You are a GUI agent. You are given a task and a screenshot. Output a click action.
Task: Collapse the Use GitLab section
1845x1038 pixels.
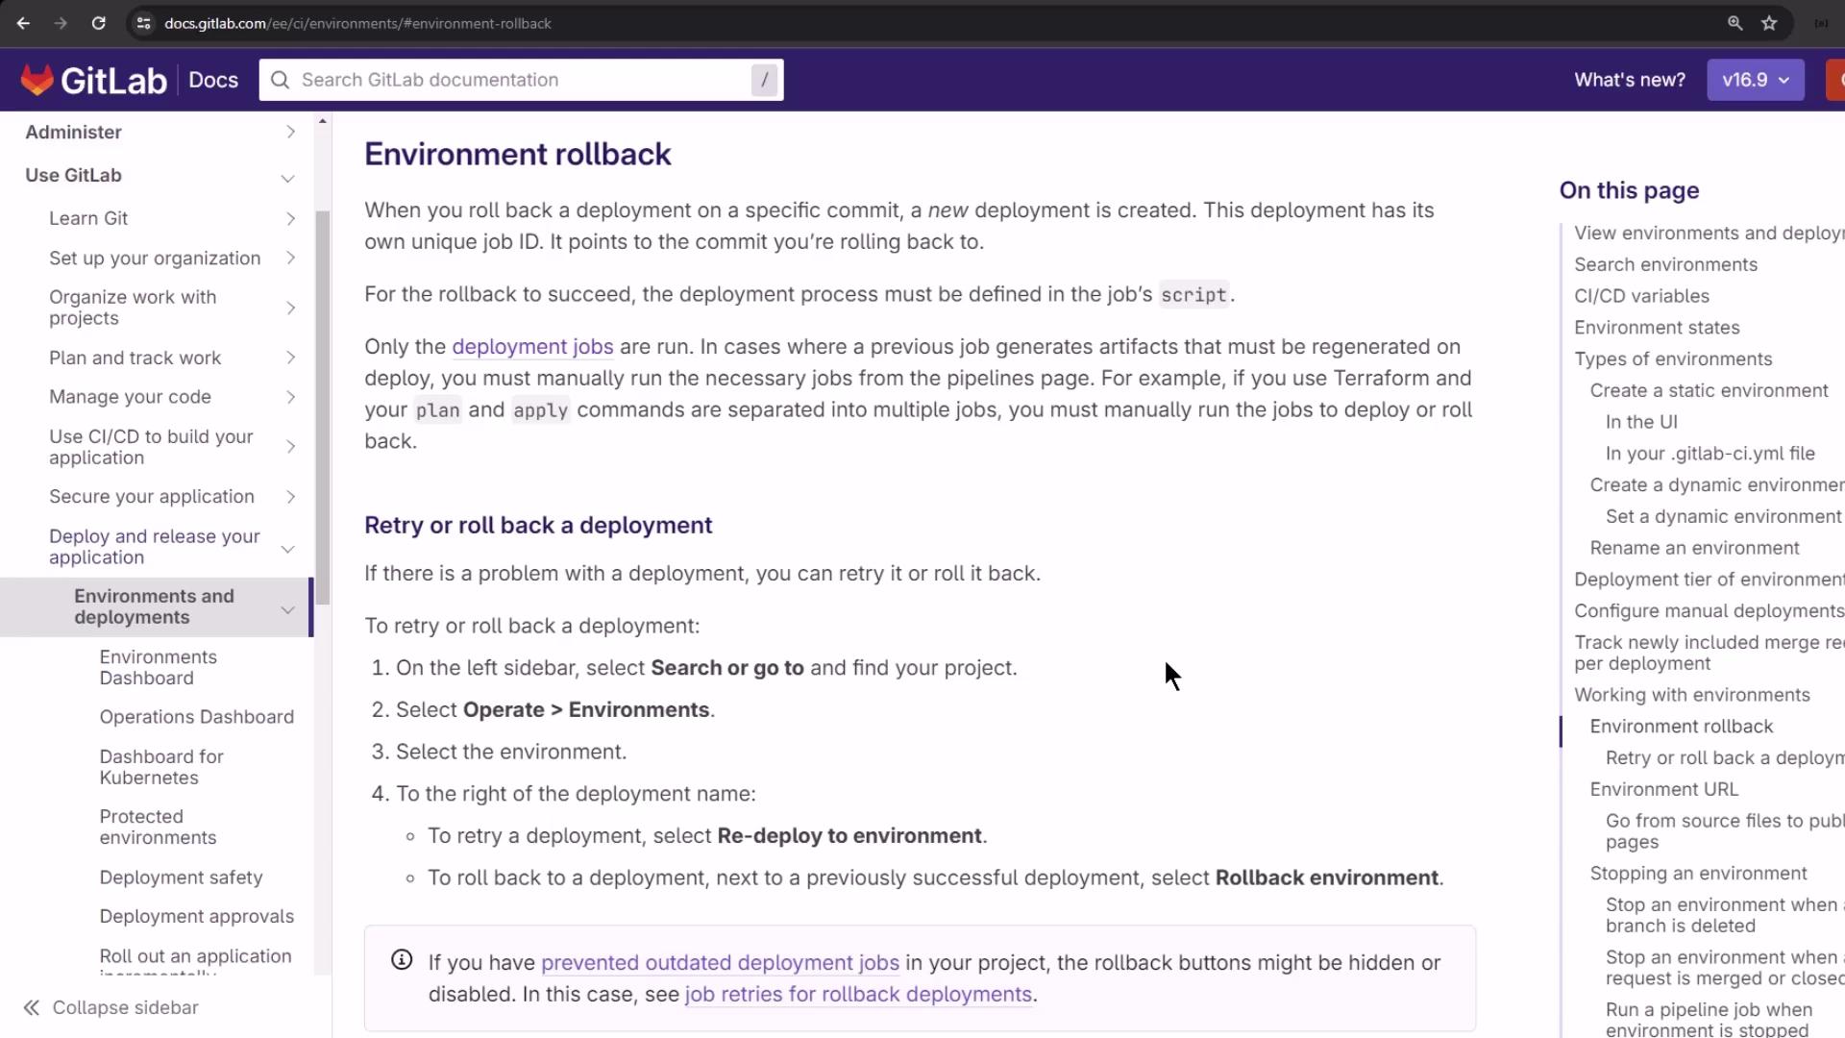[287, 178]
